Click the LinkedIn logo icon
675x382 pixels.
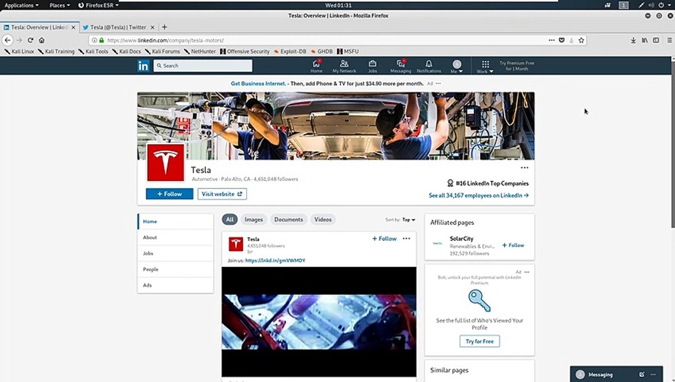click(143, 66)
